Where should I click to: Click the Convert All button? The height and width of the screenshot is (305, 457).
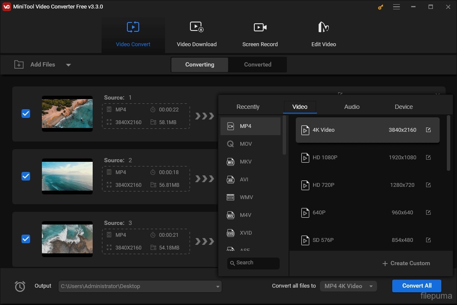pos(416,286)
